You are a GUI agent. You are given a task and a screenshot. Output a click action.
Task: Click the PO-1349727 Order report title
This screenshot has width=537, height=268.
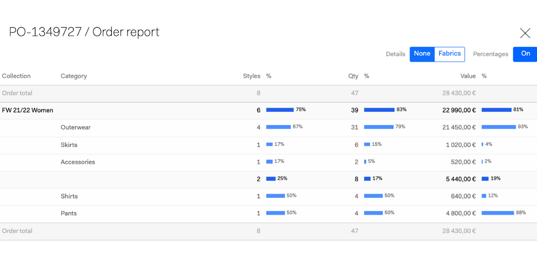coord(84,32)
